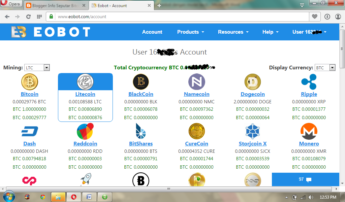
Task: Expand the Help menu
Action: [271, 32]
